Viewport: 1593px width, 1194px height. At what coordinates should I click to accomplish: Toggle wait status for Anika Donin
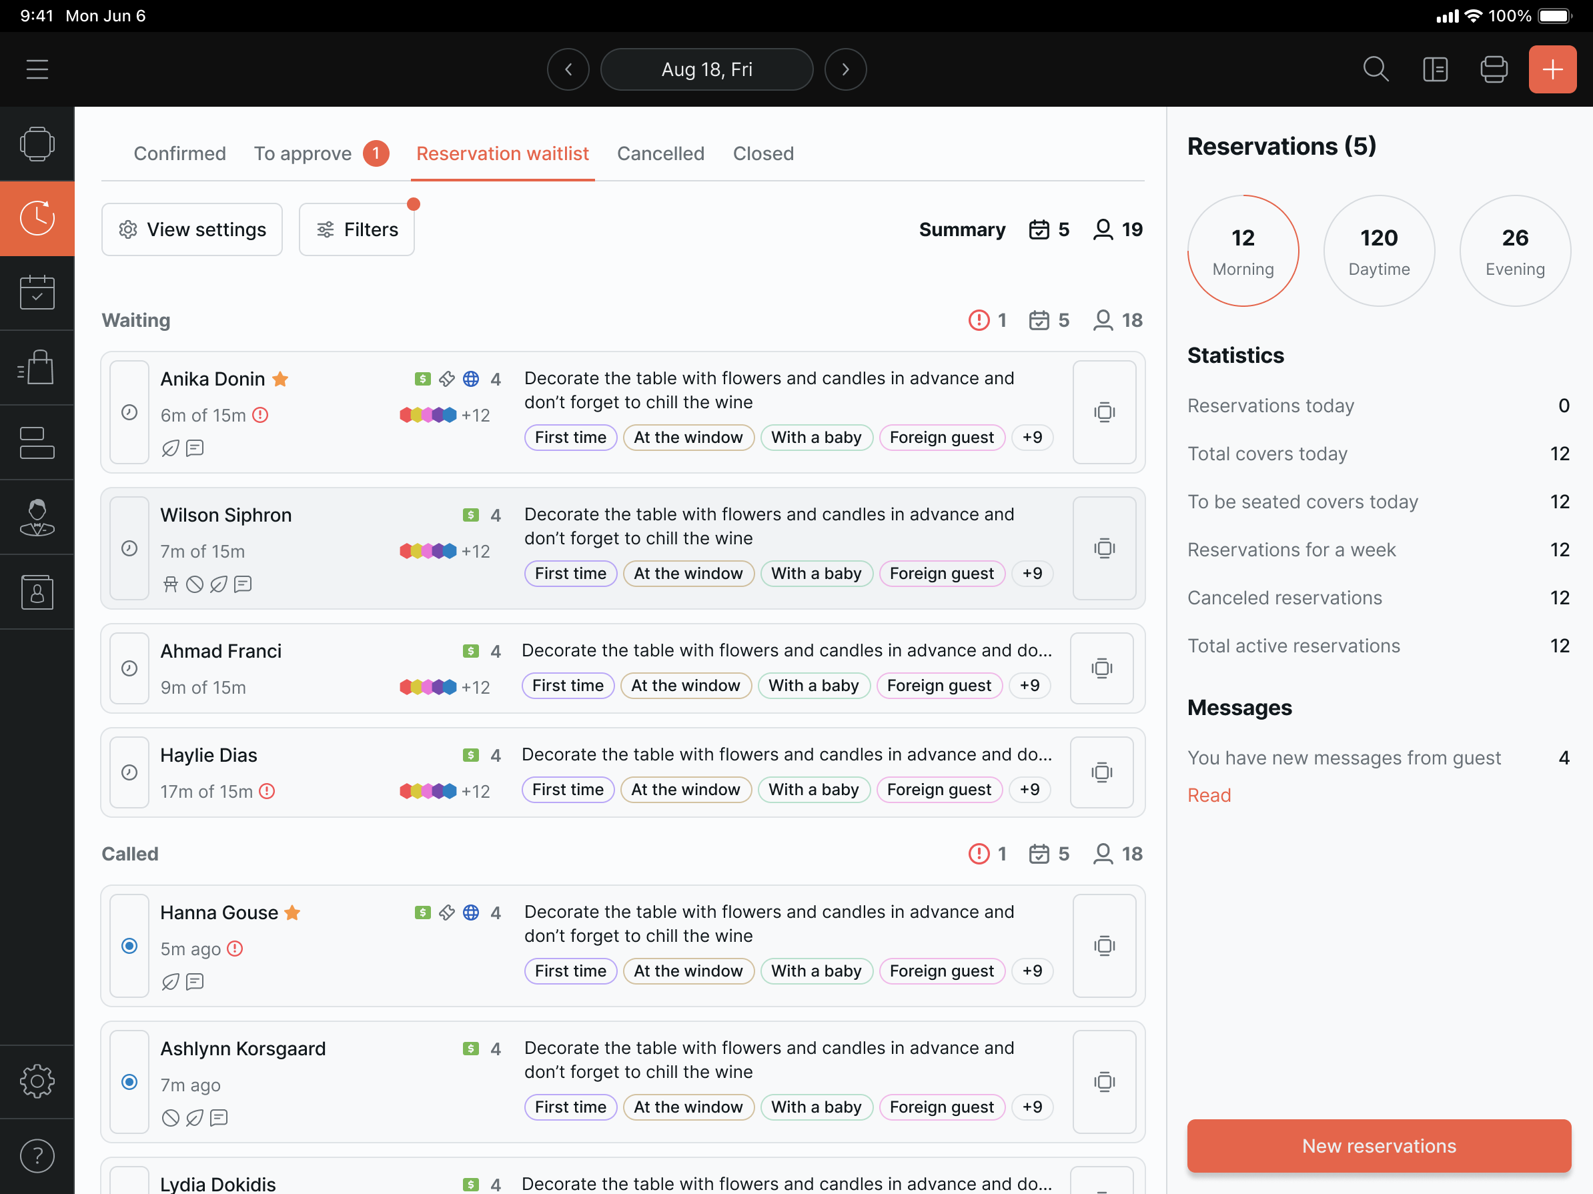[129, 412]
